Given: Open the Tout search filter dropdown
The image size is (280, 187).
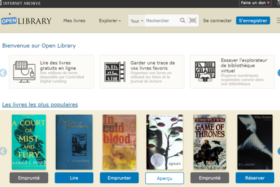Looking at the screenshot, I should (x=136, y=21).
